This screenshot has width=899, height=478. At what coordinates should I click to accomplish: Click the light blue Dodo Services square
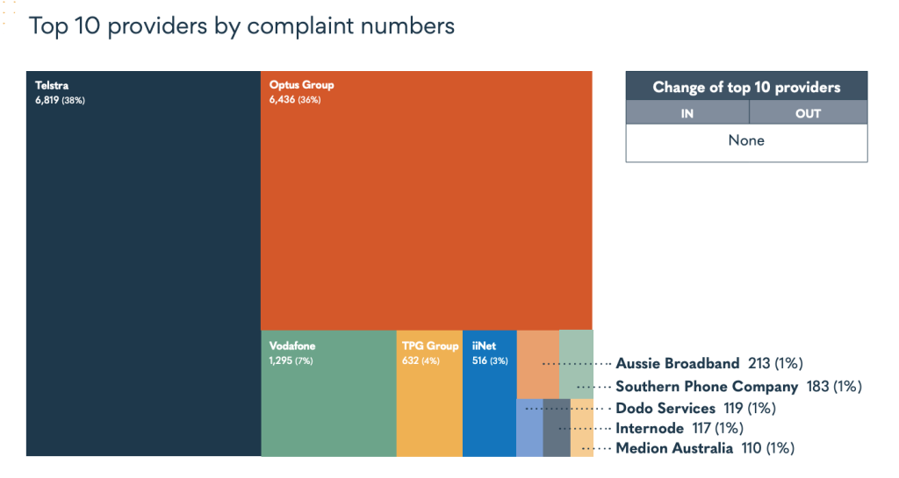click(x=529, y=428)
